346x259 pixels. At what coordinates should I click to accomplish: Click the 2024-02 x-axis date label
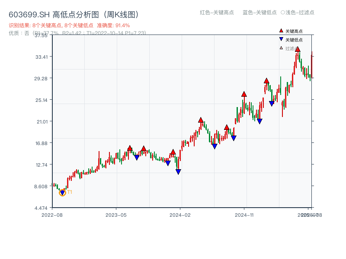[x=180, y=215]
